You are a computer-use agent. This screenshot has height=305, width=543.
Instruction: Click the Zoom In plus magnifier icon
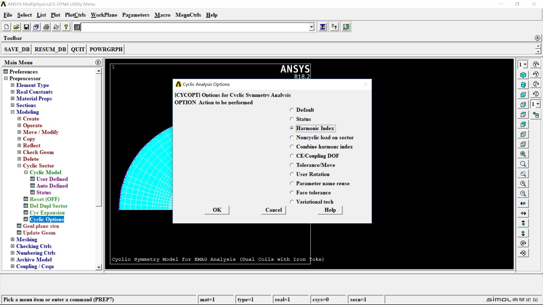(x=523, y=184)
